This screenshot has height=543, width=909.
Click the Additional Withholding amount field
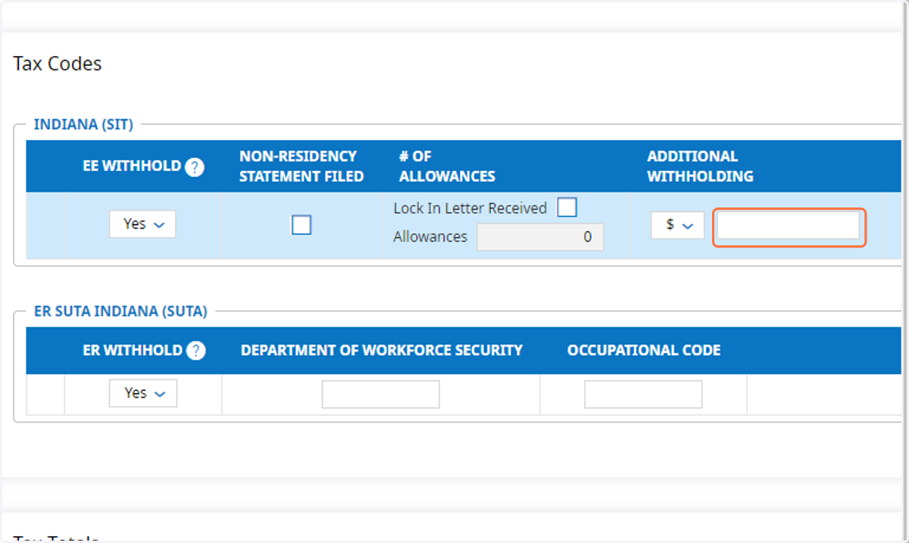789,226
